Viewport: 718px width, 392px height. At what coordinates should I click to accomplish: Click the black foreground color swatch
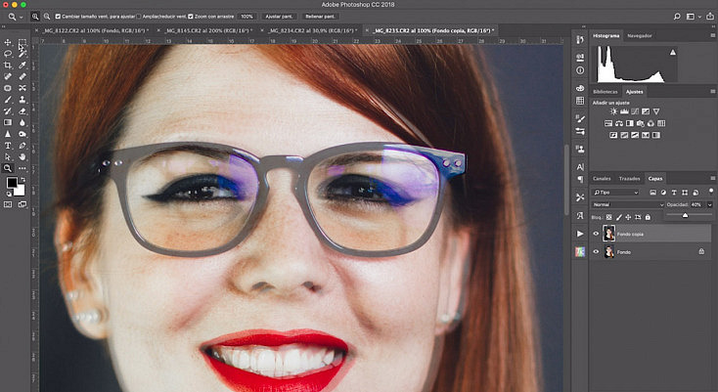tap(12, 183)
